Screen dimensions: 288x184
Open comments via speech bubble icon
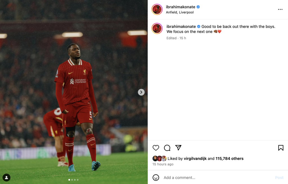(x=167, y=148)
